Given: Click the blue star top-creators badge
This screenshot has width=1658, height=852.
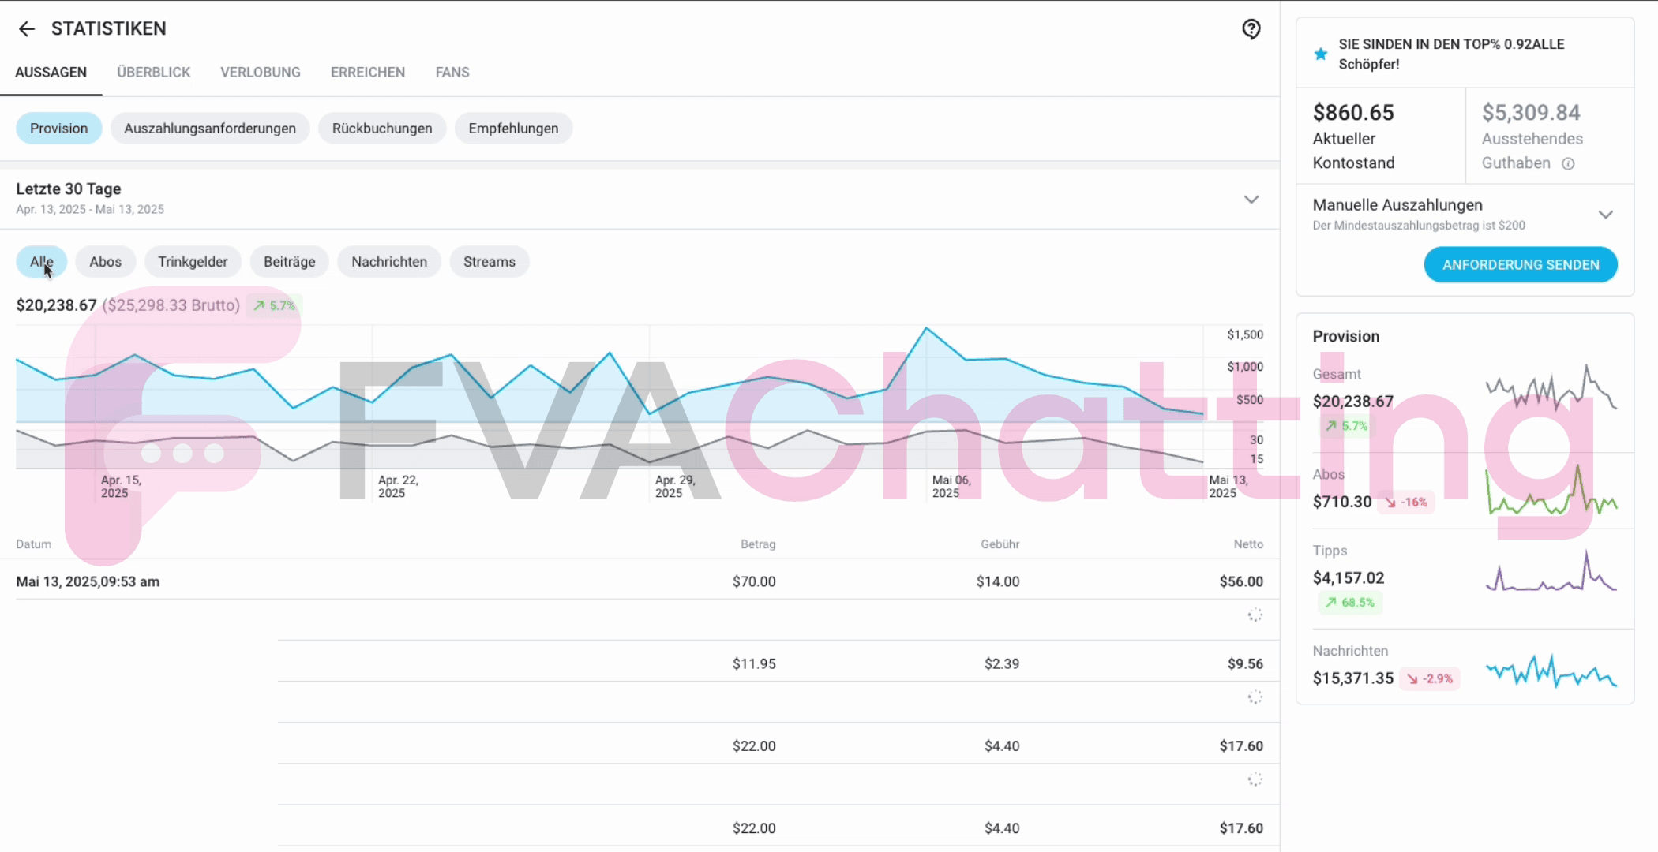Looking at the screenshot, I should [x=1319, y=53].
